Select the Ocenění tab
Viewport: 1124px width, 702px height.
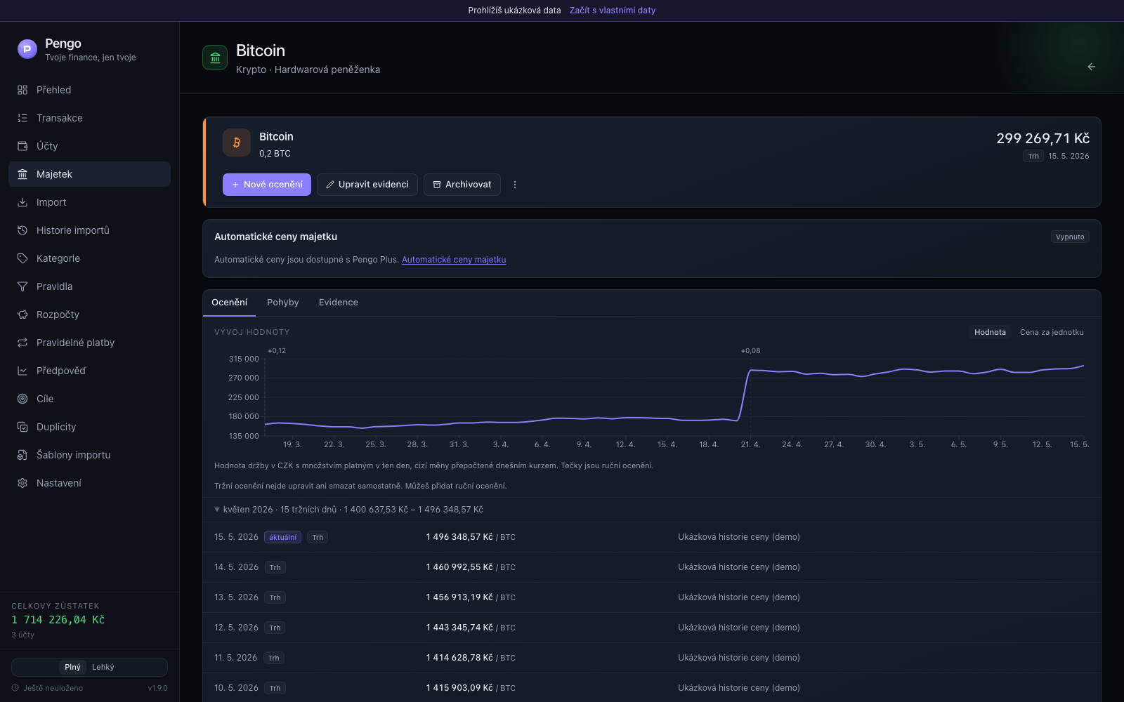[229, 303]
